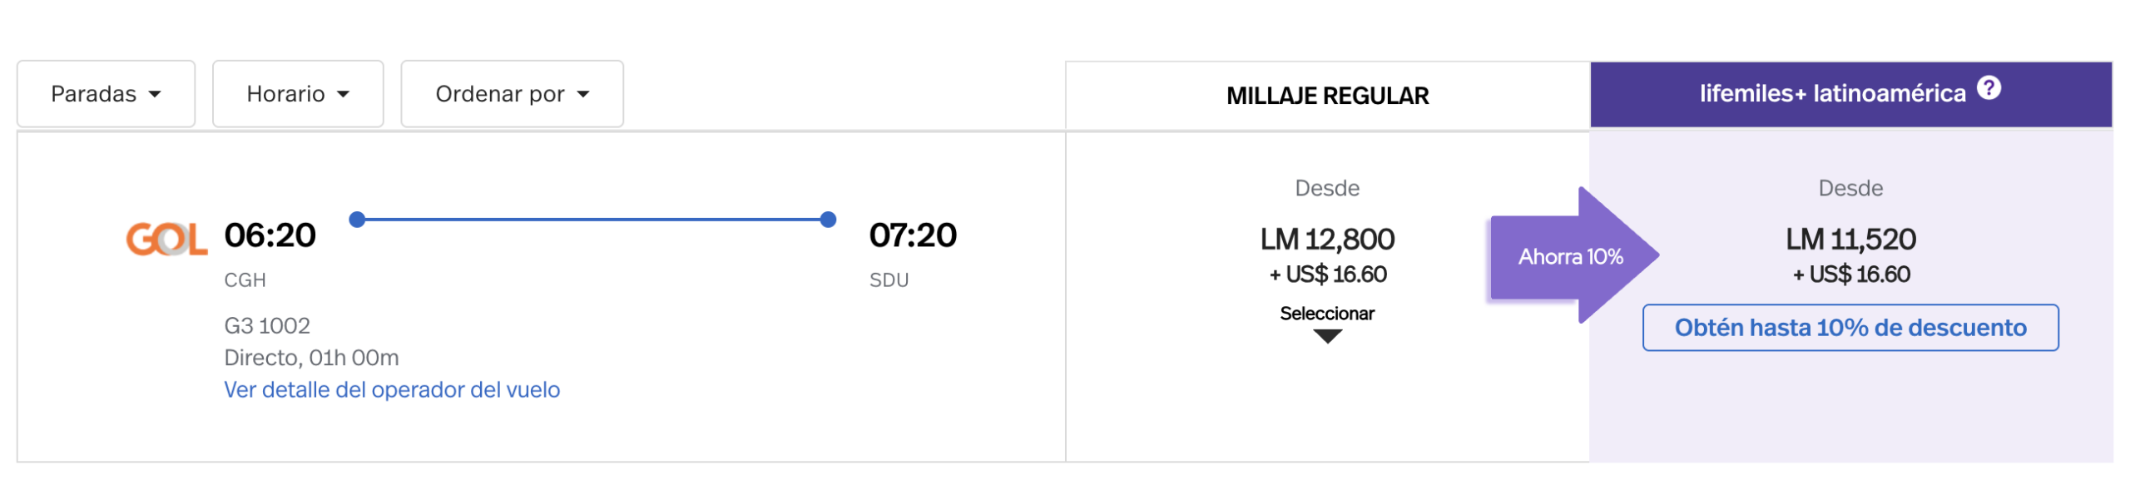This screenshot has height=480, width=2130.
Task: Click the LM 12,800 regular price
Action: coord(1326,240)
